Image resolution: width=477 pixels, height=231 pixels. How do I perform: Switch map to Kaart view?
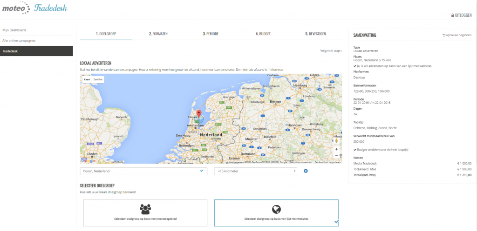(x=87, y=79)
